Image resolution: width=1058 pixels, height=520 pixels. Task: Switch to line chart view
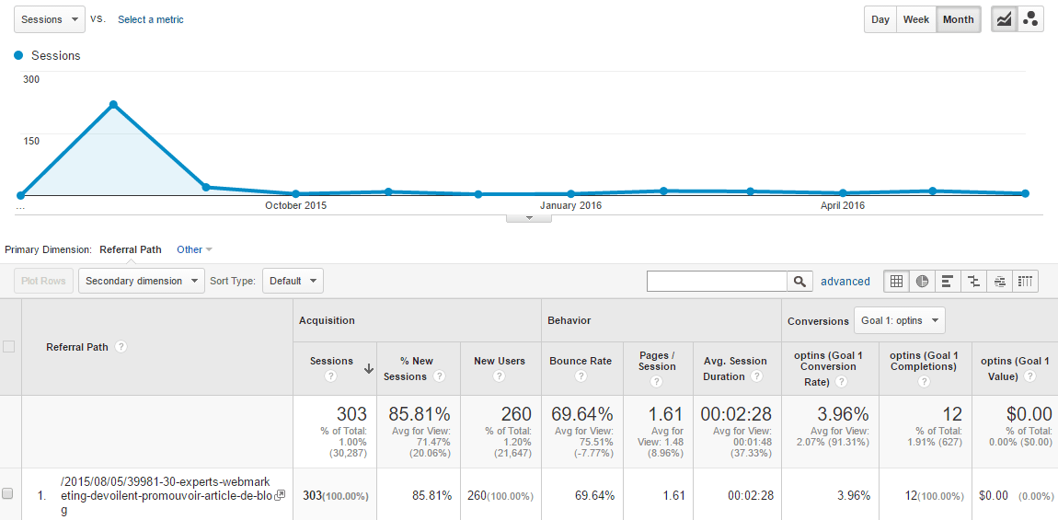coord(1004,19)
